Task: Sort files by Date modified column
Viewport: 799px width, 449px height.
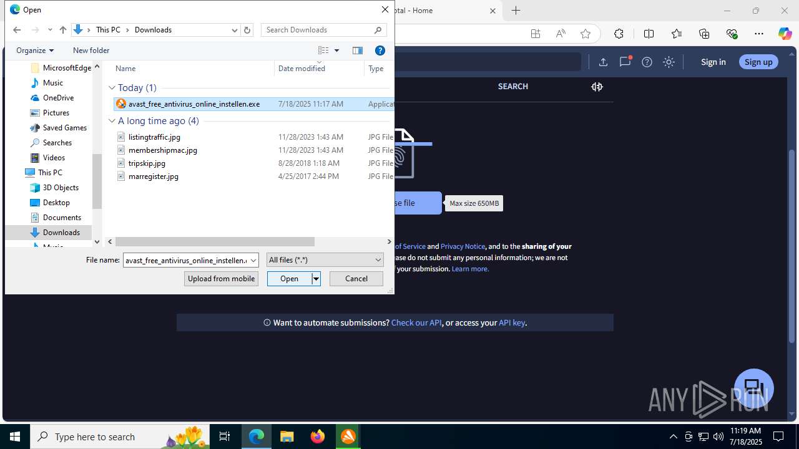Action: [x=301, y=69]
